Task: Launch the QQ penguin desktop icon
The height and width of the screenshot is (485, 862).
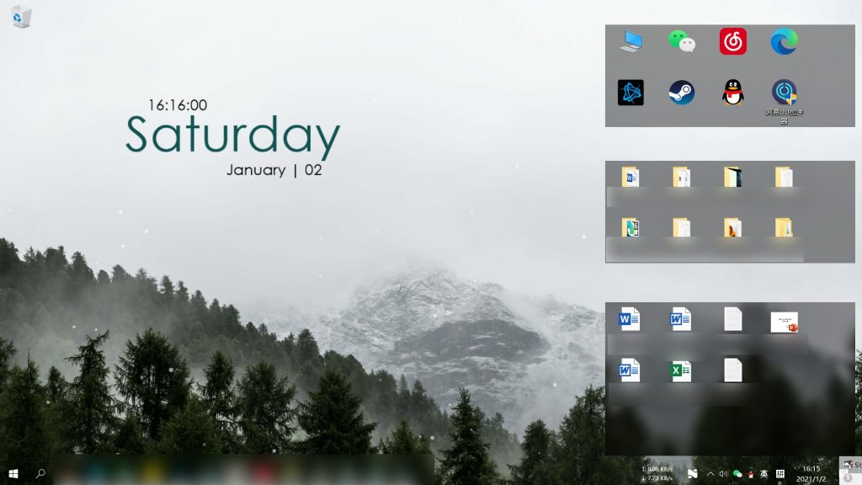Action: pos(732,93)
